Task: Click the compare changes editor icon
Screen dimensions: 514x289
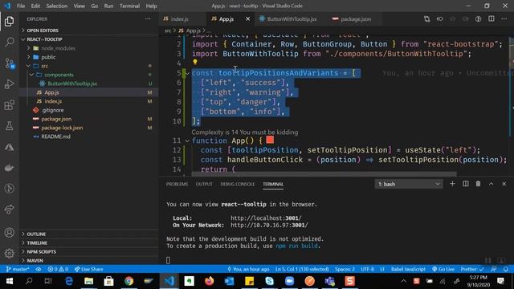Action: 426,19
